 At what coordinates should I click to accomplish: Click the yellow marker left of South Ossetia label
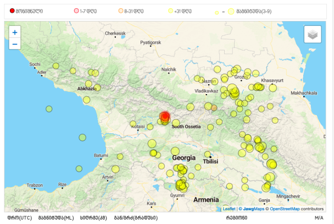176,123
